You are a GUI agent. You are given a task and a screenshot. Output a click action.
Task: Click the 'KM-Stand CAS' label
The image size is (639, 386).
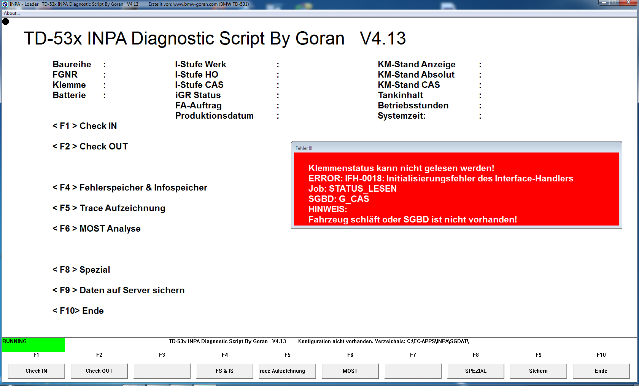point(409,85)
